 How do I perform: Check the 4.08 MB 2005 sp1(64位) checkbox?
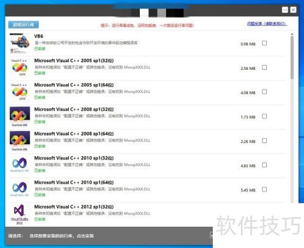264,92
